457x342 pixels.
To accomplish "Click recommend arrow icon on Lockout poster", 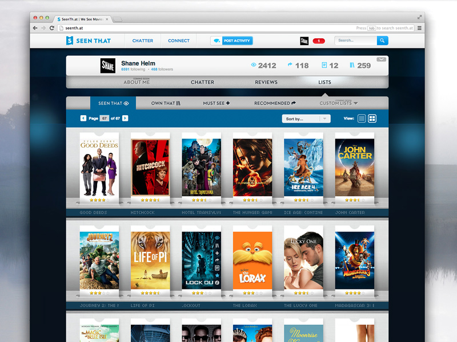I will point(217,260).
